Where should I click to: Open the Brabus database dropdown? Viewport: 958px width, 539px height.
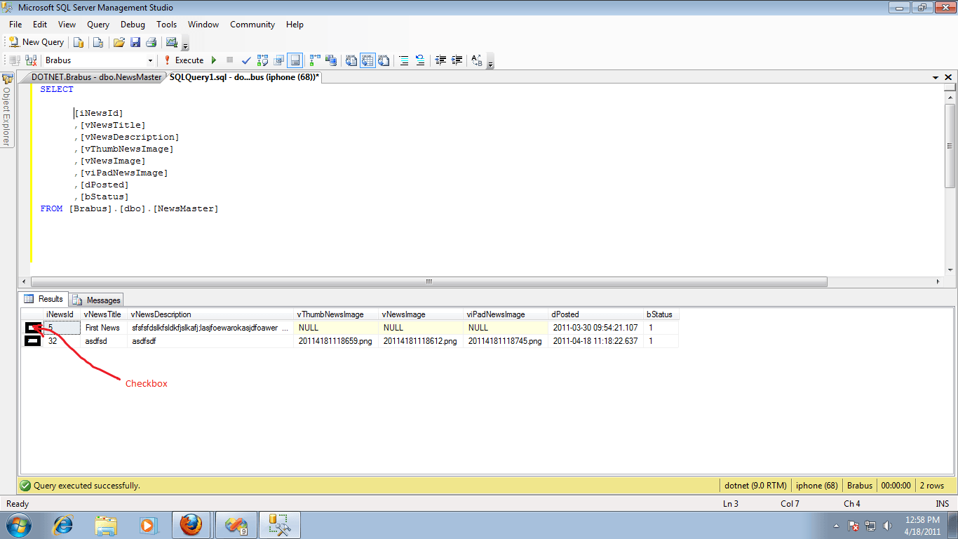click(150, 60)
